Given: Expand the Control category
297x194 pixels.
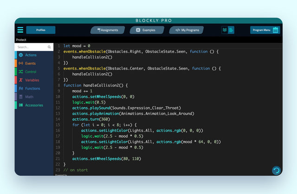Looking at the screenshot, I should [31, 72].
